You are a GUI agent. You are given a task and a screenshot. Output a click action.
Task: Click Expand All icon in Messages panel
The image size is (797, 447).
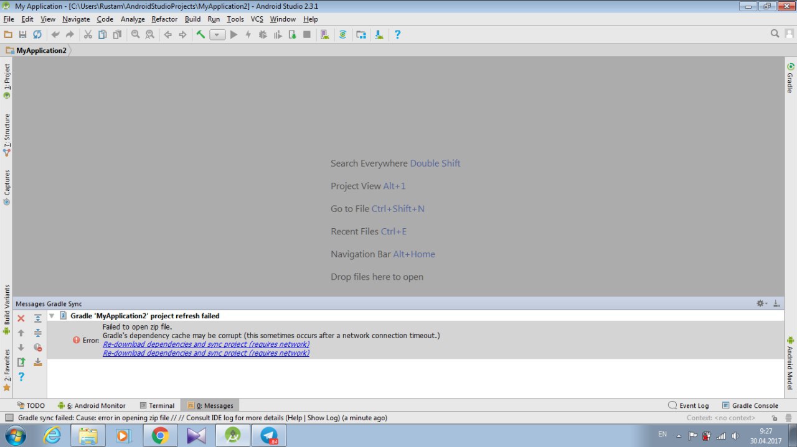pos(37,318)
